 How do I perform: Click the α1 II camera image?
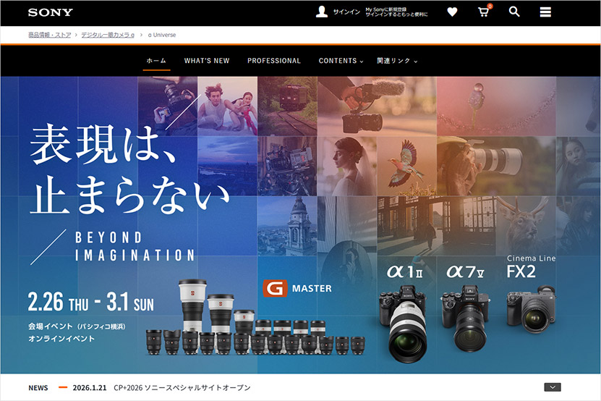tap(405, 323)
